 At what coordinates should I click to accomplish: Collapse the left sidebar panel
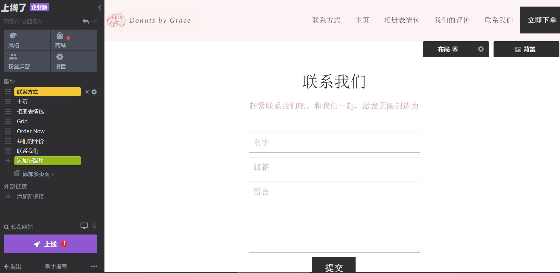[x=99, y=7]
